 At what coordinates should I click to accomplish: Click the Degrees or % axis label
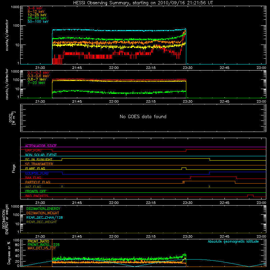9,253
